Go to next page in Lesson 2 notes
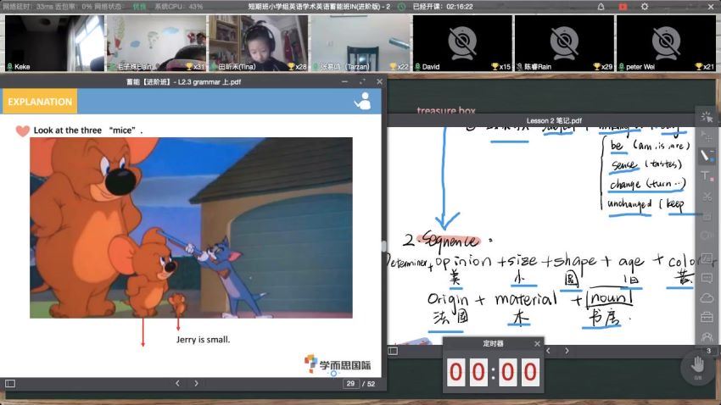 coord(567,351)
